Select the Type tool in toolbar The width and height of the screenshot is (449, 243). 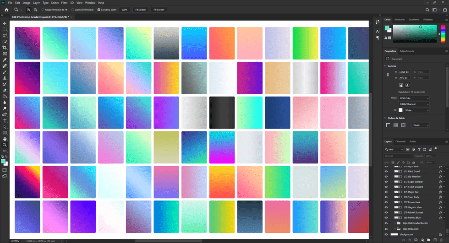[x=5, y=120]
